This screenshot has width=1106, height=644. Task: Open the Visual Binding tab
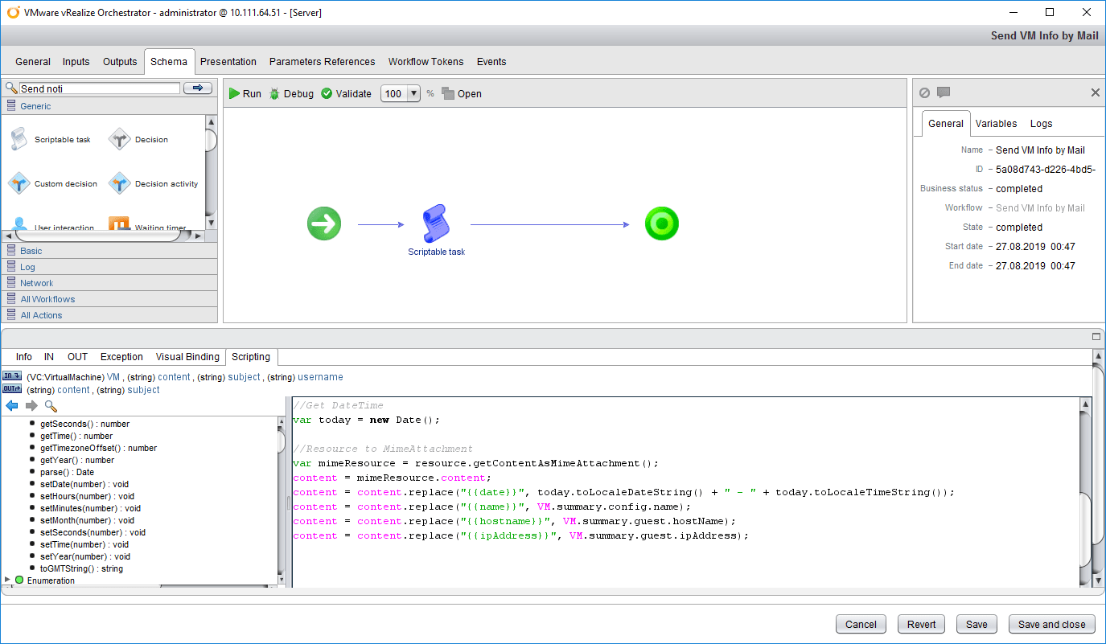pos(187,357)
